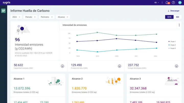Select the GHG report standard

click(x=169, y=17)
